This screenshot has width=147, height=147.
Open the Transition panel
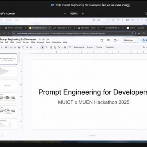(x=109, y=47)
